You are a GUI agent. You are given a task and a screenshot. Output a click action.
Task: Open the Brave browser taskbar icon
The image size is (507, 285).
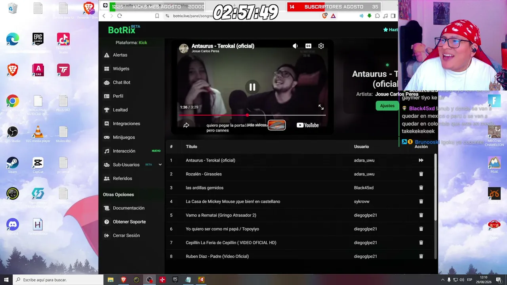pyautogui.click(x=124, y=280)
